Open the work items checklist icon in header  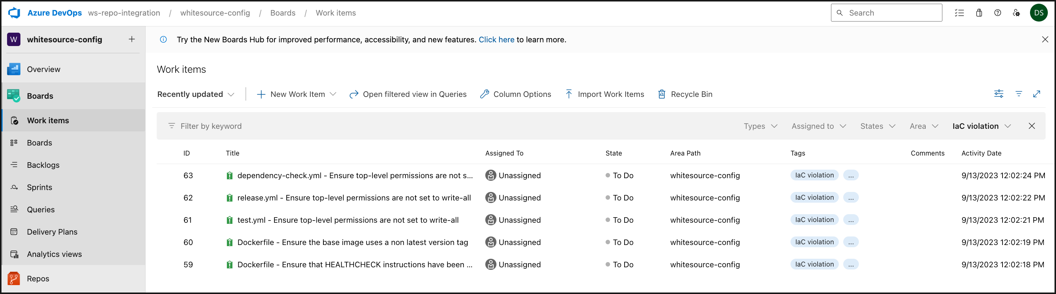coord(959,13)
